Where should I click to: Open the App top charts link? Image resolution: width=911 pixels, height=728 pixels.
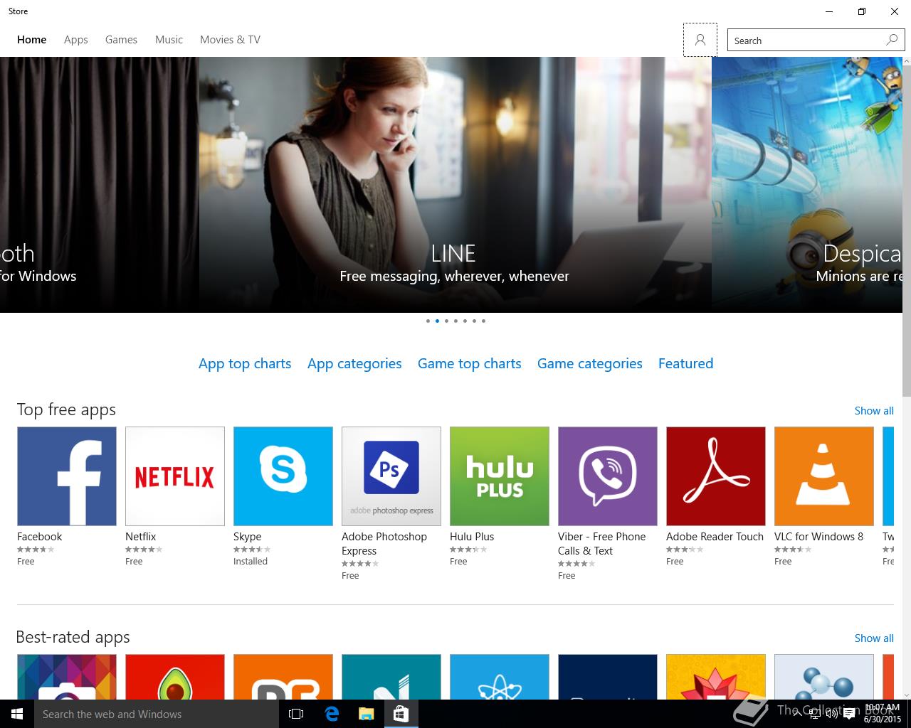tap(245, 363)
